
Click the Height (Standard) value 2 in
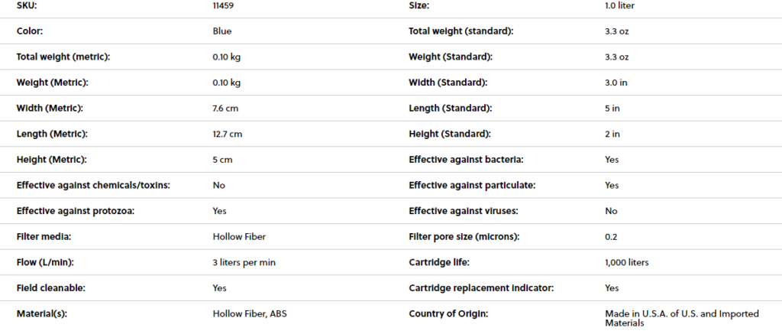(612, 135)
